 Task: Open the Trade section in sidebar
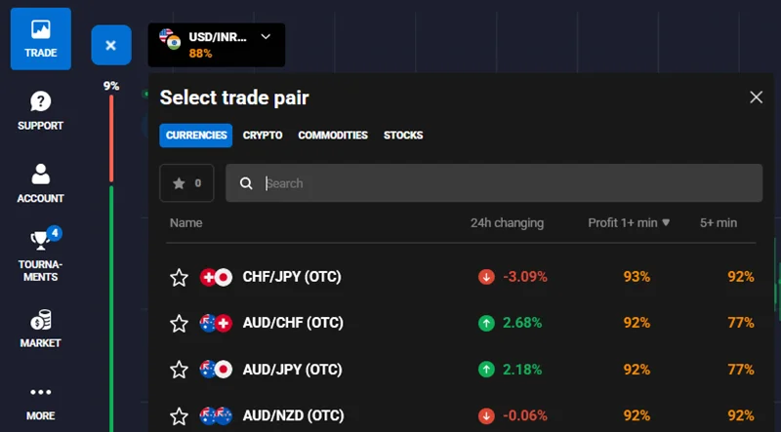41,39
